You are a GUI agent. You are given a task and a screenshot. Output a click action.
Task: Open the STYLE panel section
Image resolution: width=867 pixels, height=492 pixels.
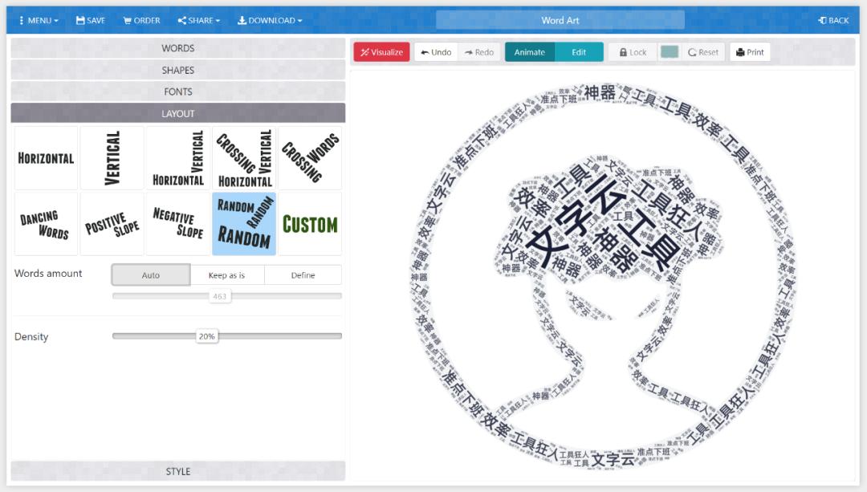point(178,471)
